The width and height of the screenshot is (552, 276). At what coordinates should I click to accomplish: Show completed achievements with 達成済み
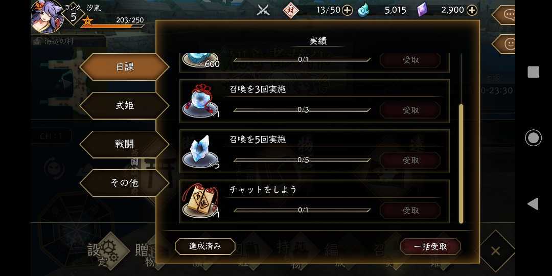(205, 246)
